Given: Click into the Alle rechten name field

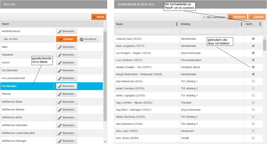Looking at the screenshot, I should click(27, 39).
